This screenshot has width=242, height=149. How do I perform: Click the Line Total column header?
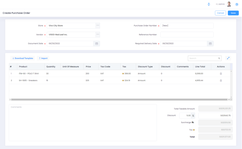(x=200, y=67)
